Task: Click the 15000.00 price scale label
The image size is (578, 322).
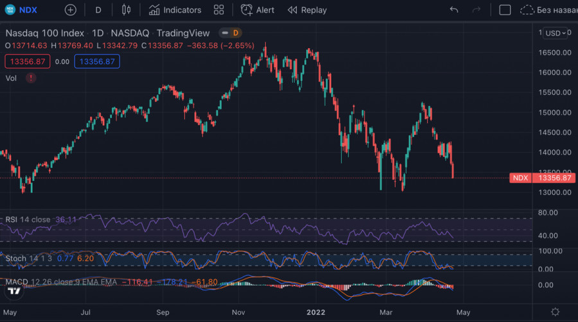Action: (x=555, y=113)
